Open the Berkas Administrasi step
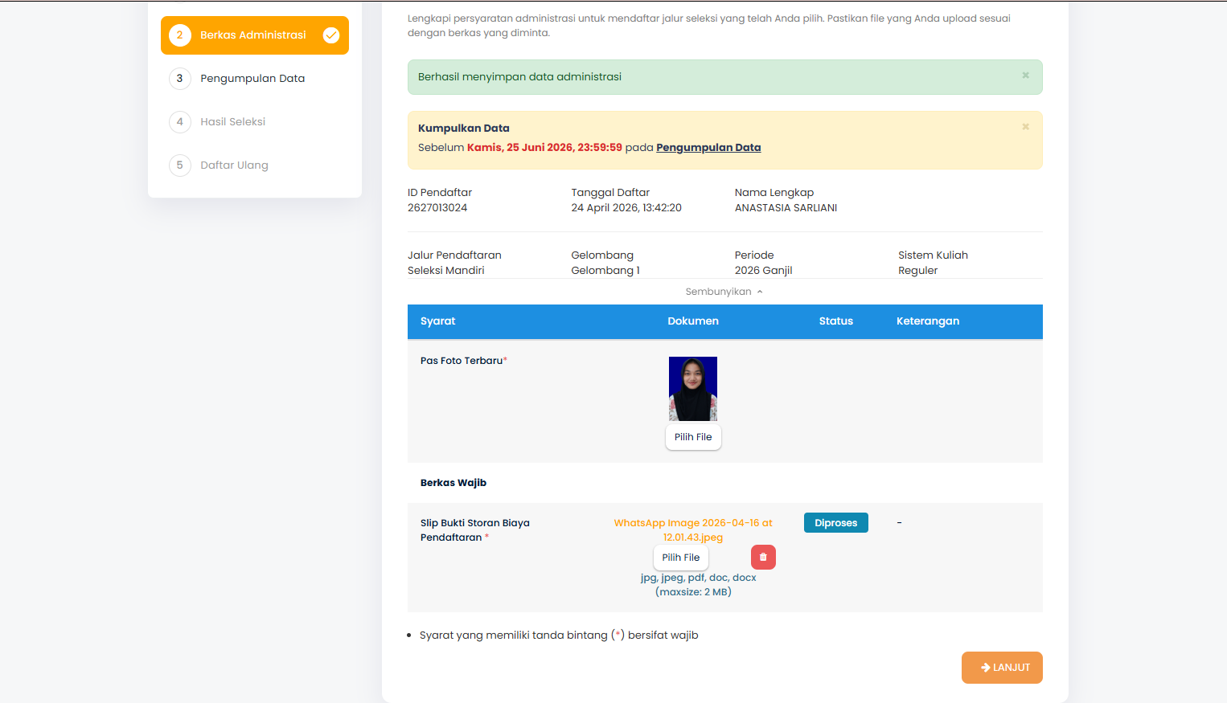 (252, 35)
